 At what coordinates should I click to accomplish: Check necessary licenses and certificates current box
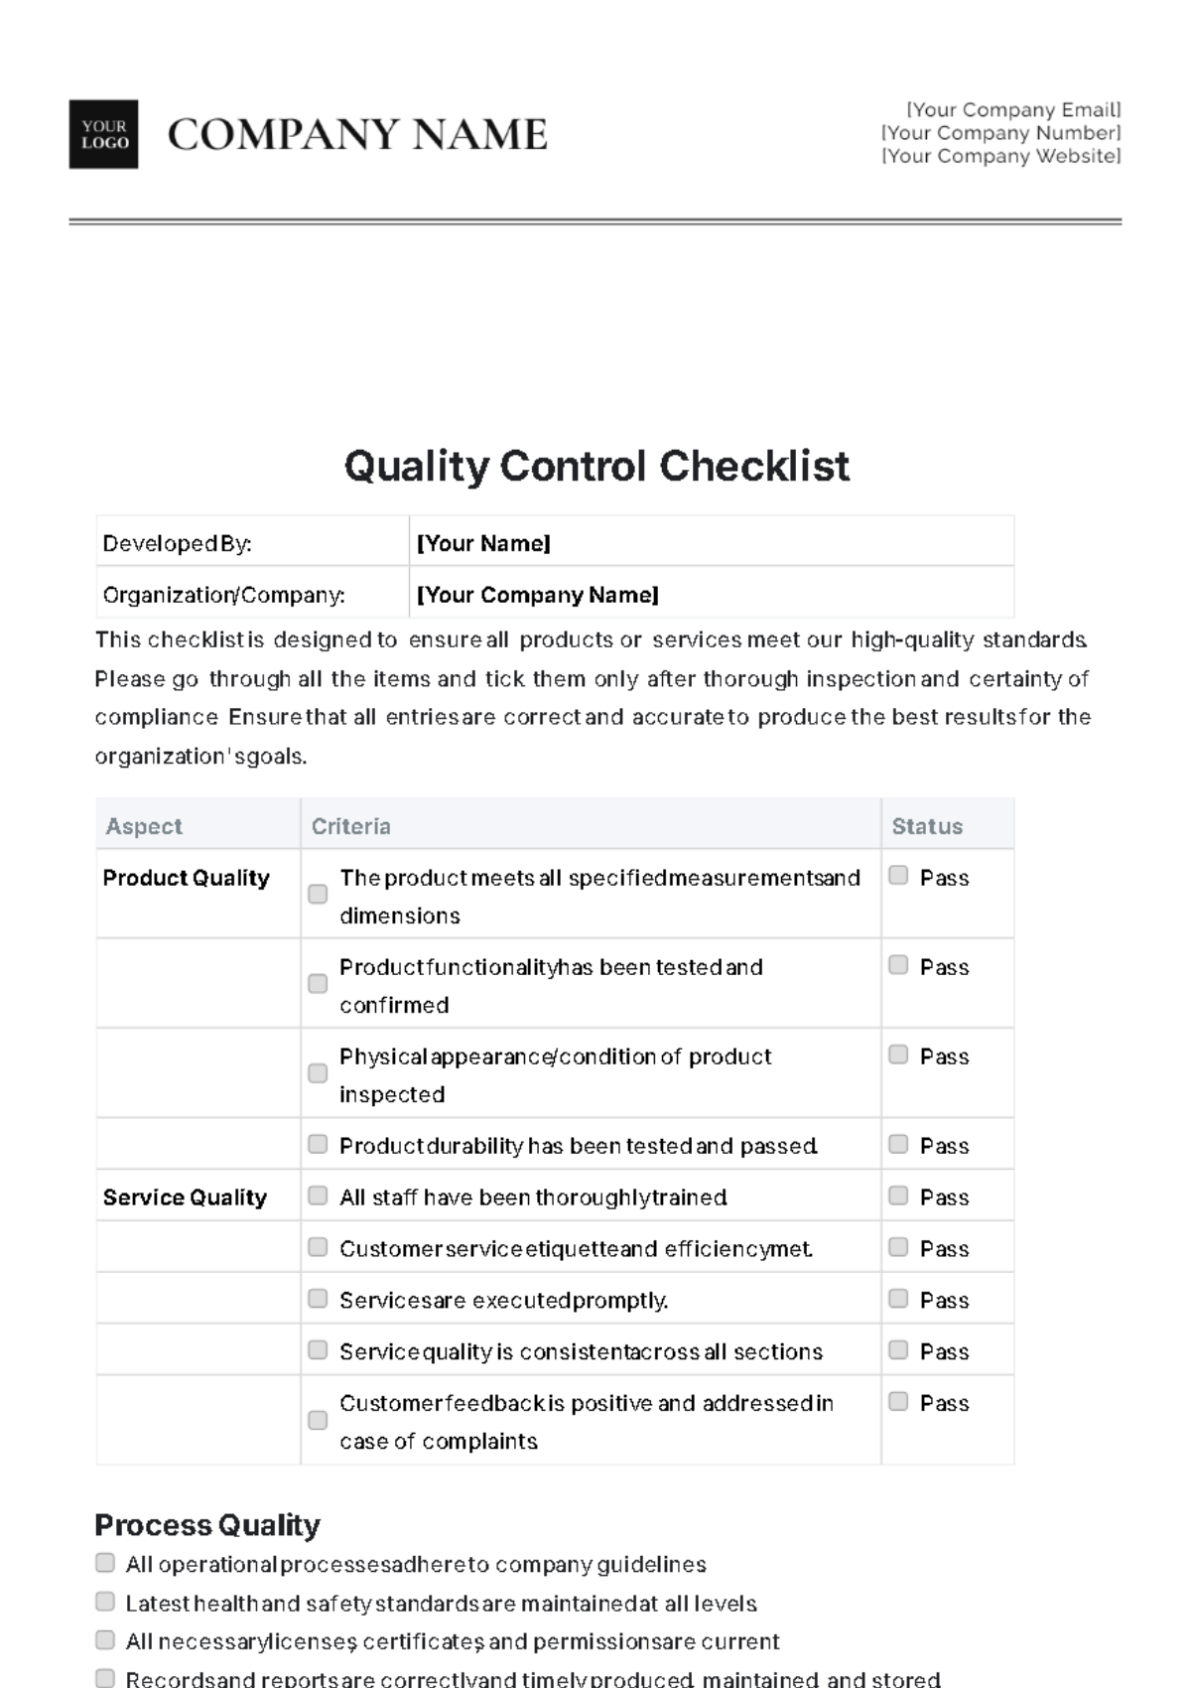[x=105, y=1640]
